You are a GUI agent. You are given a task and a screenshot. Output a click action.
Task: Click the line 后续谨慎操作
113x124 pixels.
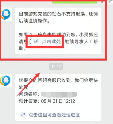pyautogui.click(x=33, y=21)
